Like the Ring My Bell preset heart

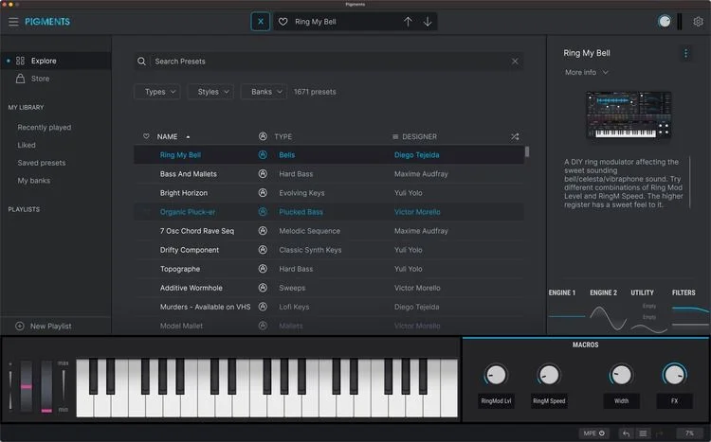(x=283, y=22)
